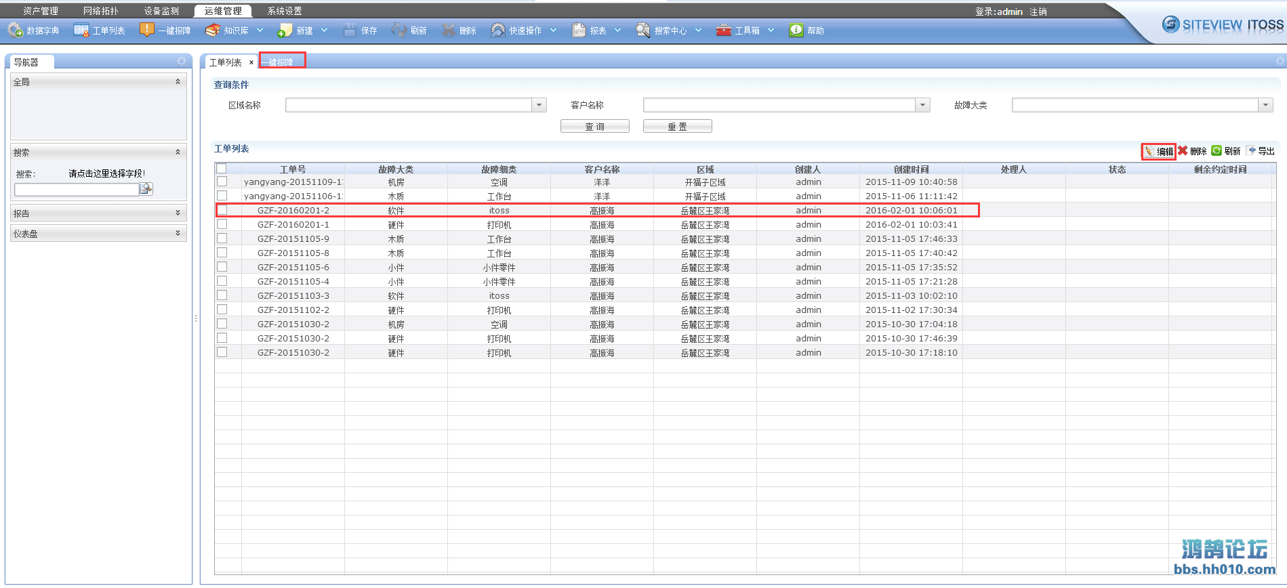Switch to the 网络拓扑 menu
The image size is (1287, 588).
click(101, 11)
